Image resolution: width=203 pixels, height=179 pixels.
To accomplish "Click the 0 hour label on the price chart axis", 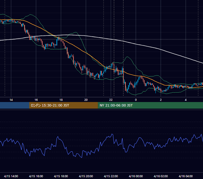I will pos(136,100).
